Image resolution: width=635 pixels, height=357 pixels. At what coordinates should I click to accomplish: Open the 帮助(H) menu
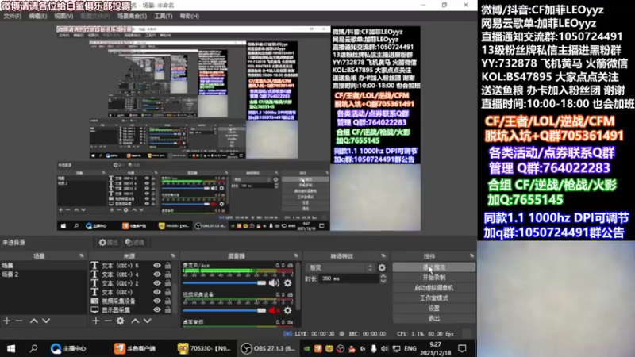190,16
